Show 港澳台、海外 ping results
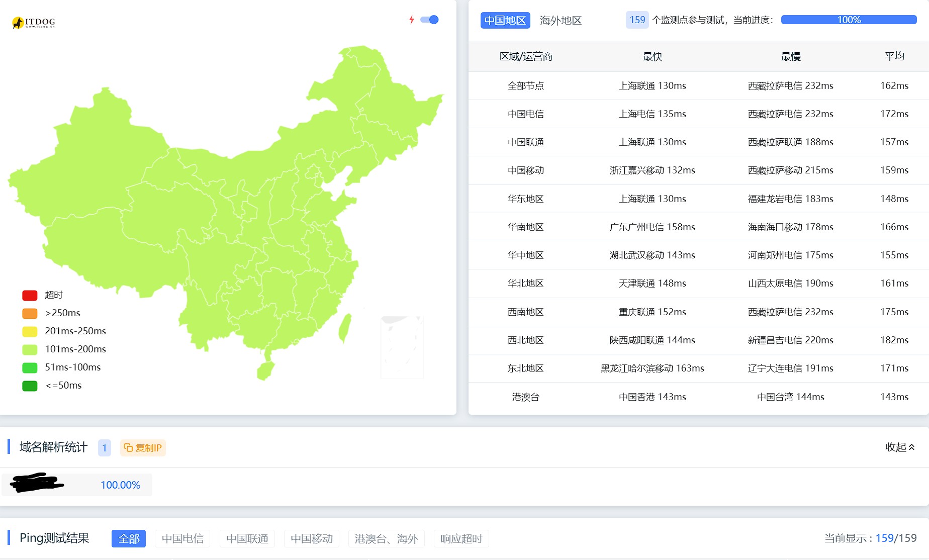929x560 pixels. 386,538
